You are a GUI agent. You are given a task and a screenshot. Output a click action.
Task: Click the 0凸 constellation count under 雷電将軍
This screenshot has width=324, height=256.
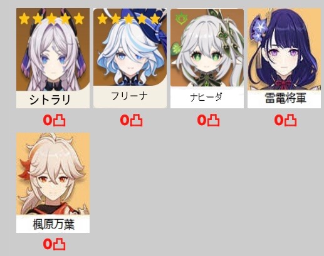tap(285, 120)
